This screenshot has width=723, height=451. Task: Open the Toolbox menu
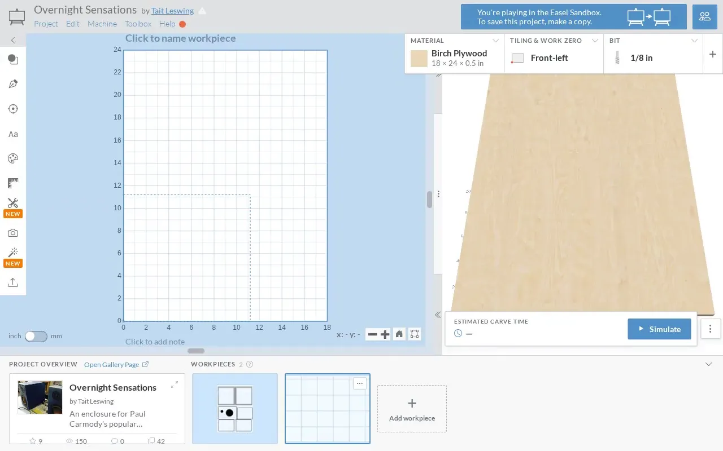tap(138, 24)
